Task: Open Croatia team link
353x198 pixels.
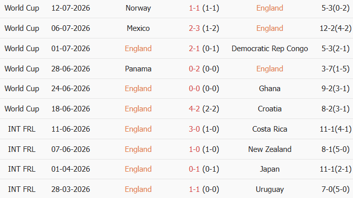Action: [x=270, y=109]
